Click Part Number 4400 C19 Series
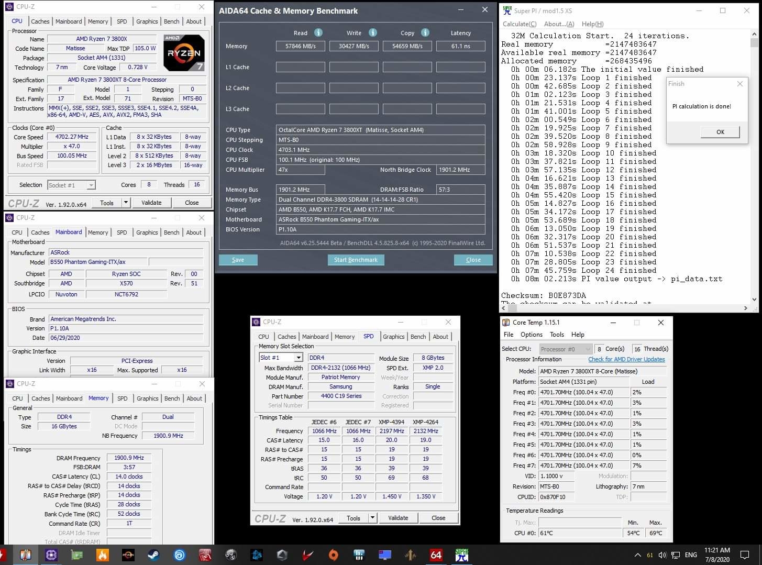The height and width of the screenshot is (565, 762). 341,396
